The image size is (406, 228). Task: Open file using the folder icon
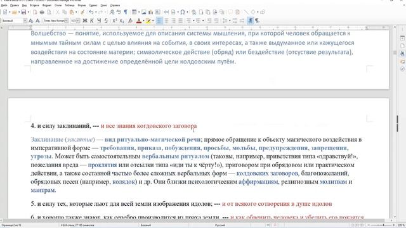click(x=15, y=12)
